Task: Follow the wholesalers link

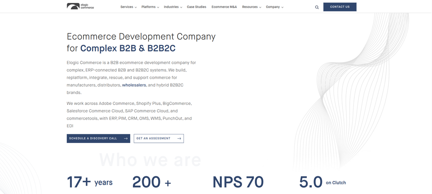Action: click(134, 85)
